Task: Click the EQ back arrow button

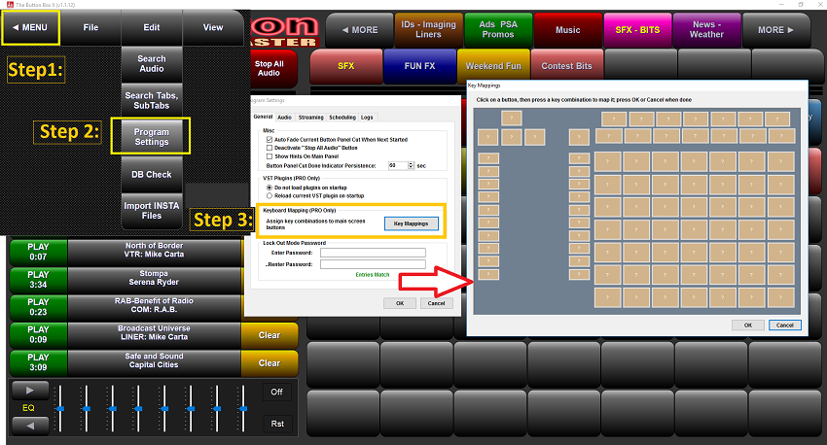Action: 29,425
